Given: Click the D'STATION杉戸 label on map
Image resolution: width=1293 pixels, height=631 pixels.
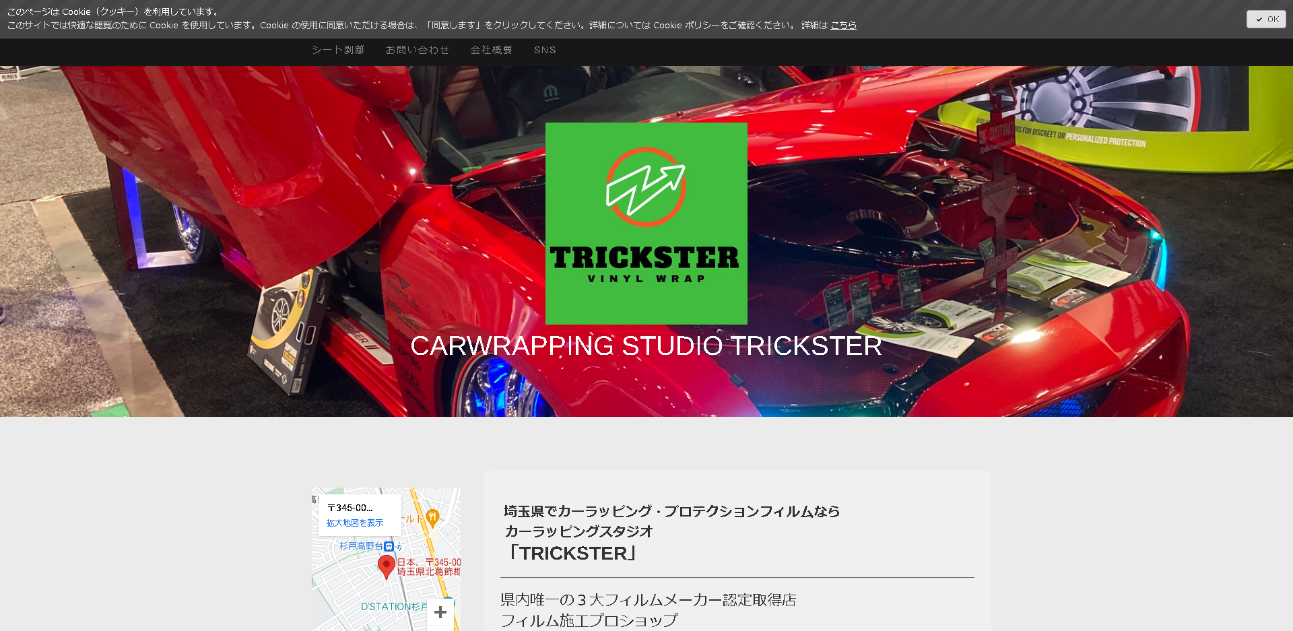Looking at the screenshot, I should click(394, 607).
